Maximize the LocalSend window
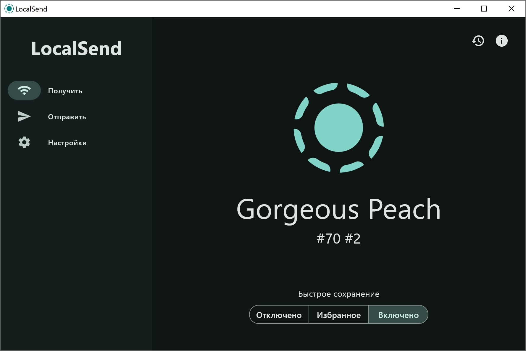 pos(484,9)
